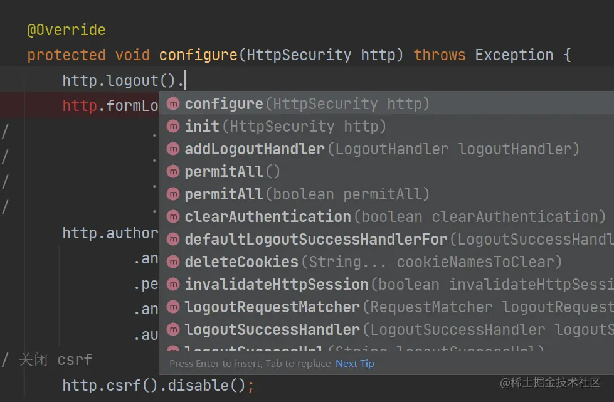Click the 关闭 csrf comment

[x=55, y=360]
